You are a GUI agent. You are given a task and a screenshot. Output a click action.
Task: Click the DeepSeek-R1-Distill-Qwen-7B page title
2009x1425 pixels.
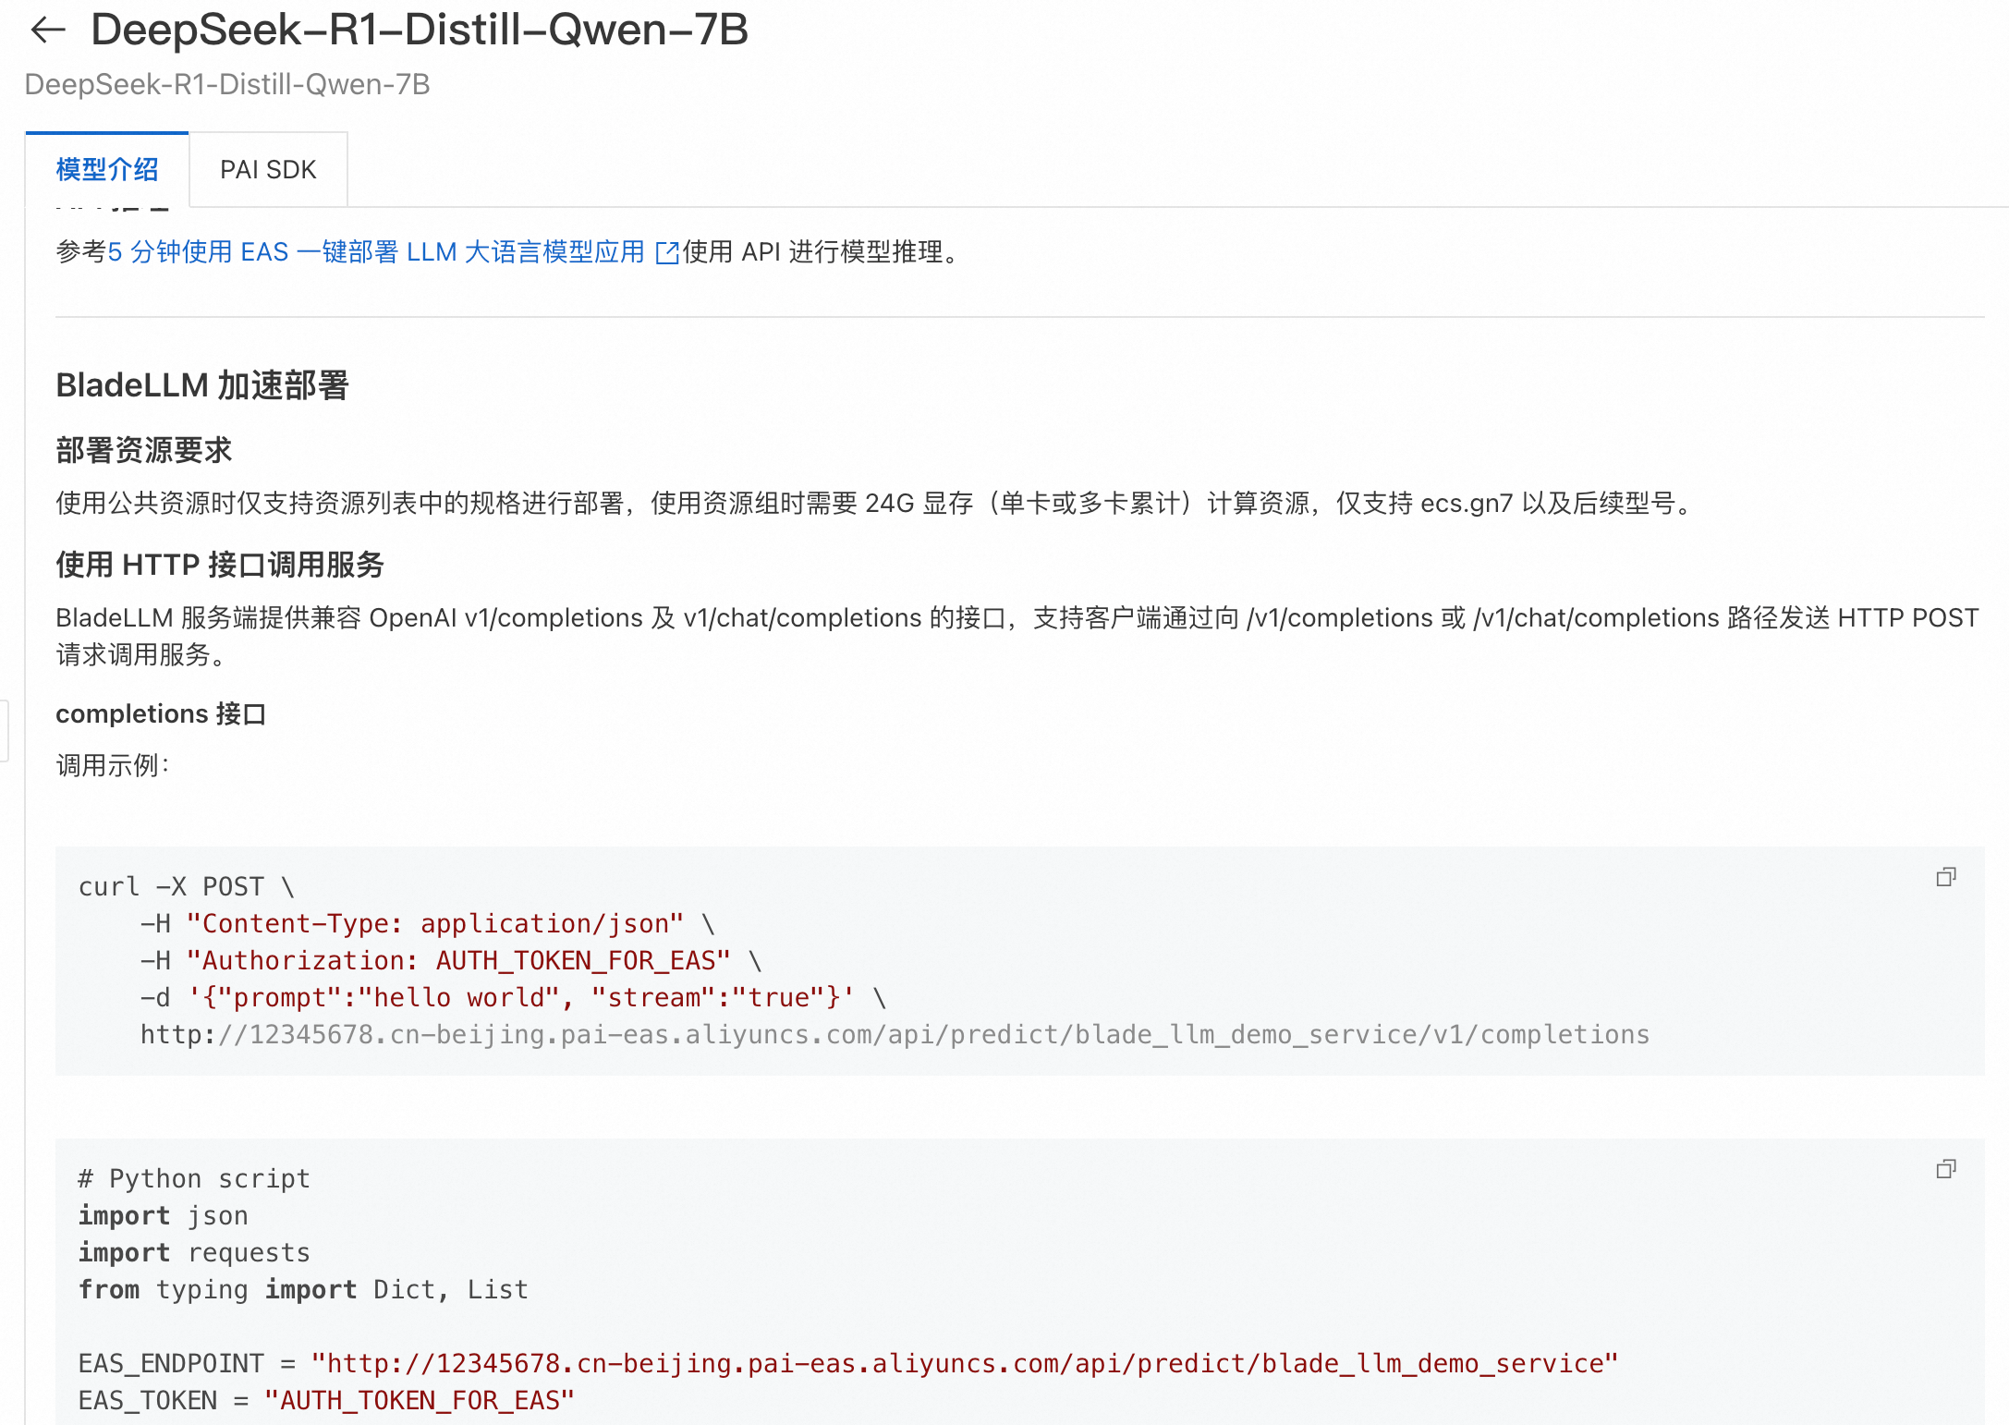[420, 30]
